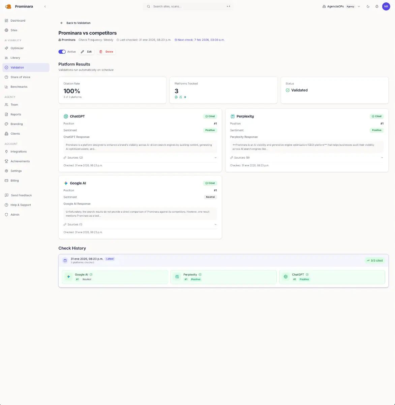Screen dimensions: 395x405
Task: Click the Check History calendar icon
Action: [65, 261]
